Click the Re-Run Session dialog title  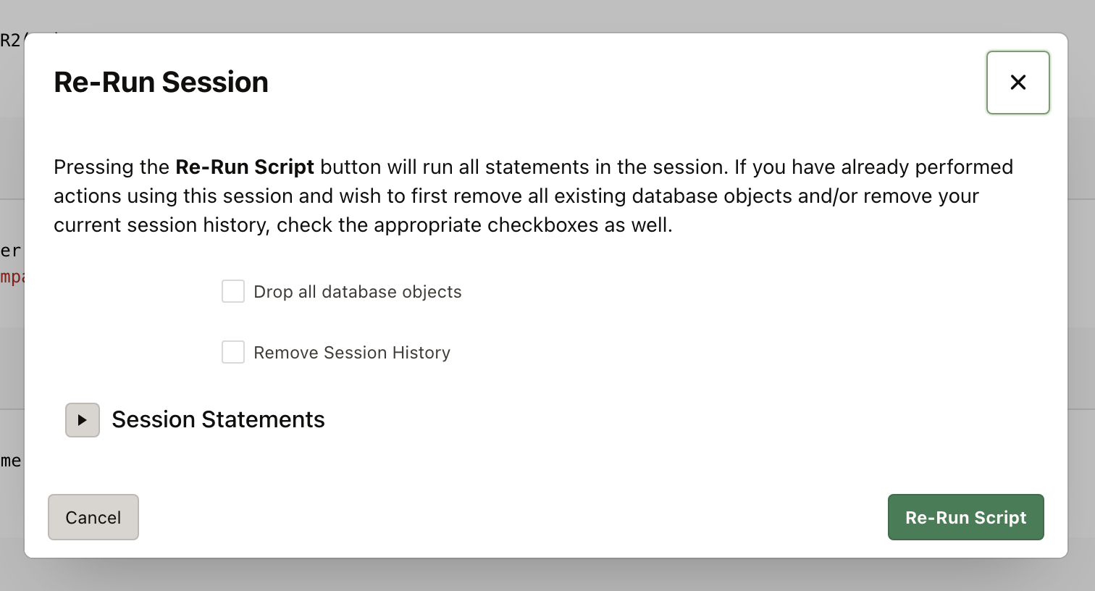[x=161, y=83]
